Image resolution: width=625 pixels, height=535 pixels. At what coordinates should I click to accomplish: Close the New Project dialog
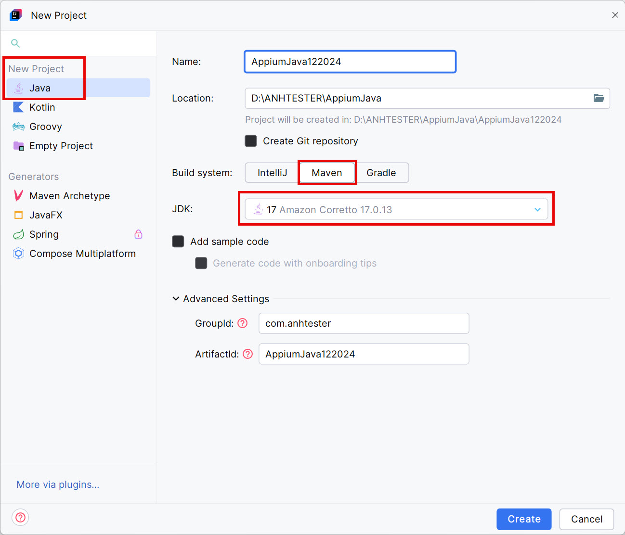tap(615, 15)
